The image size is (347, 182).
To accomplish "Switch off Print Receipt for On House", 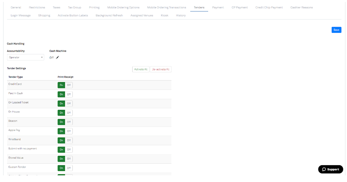I will pos(69,113).
